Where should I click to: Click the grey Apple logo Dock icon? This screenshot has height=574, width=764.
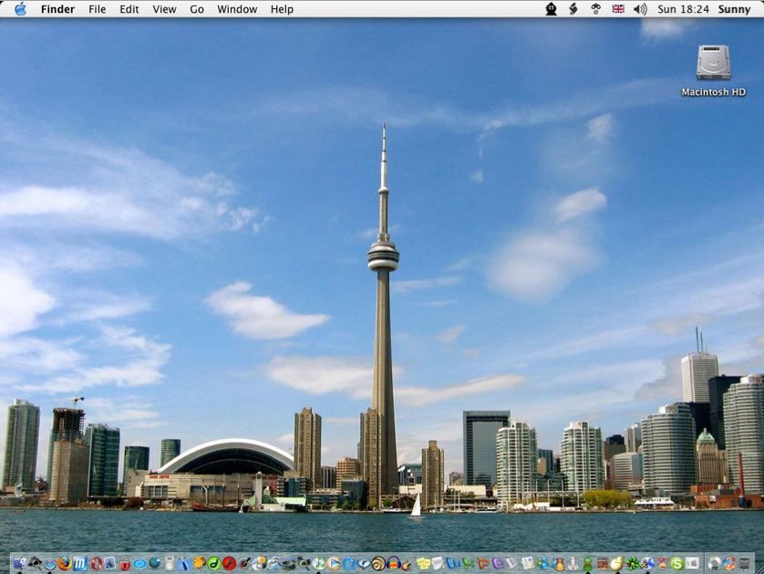coord(692,564)
